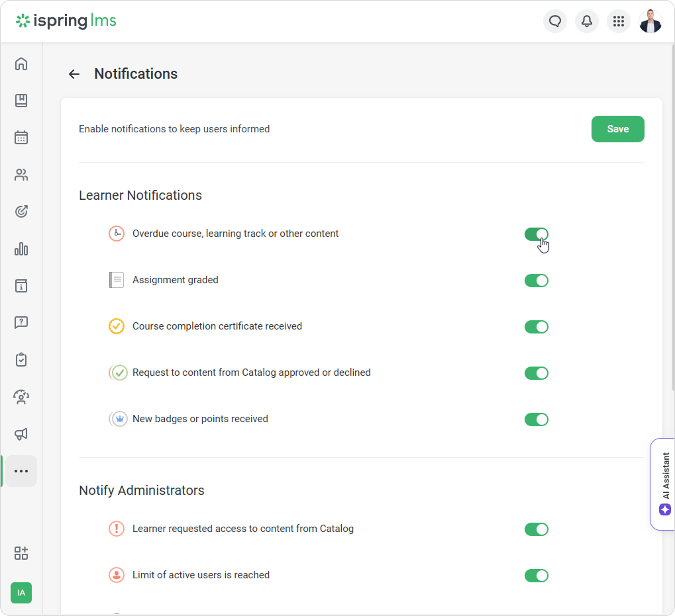Open the Calendar icon in sidebar
Viewport: 675px width, 616px height.
[x=21, y=138]
